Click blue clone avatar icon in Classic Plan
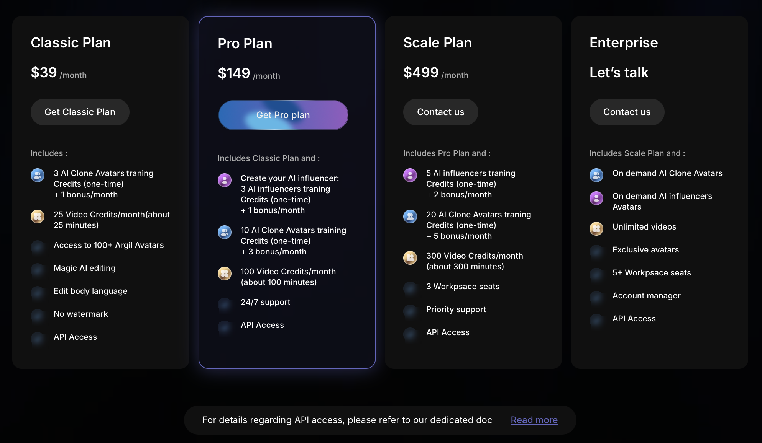 click(38, 175)
